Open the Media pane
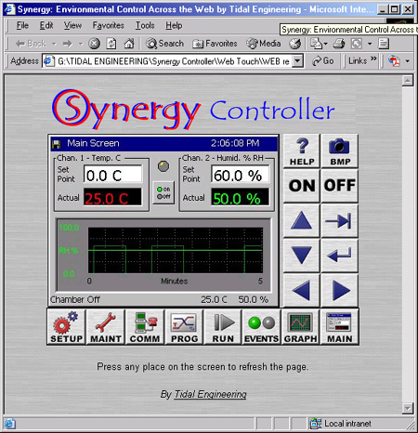 (264, 44)
